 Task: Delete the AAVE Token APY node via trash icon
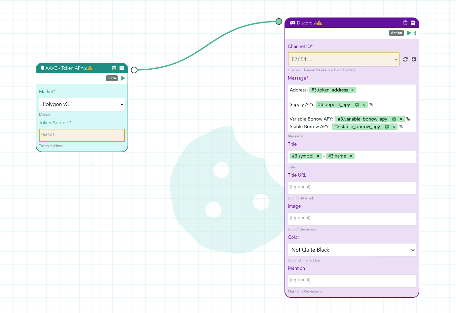click(114, 68)
